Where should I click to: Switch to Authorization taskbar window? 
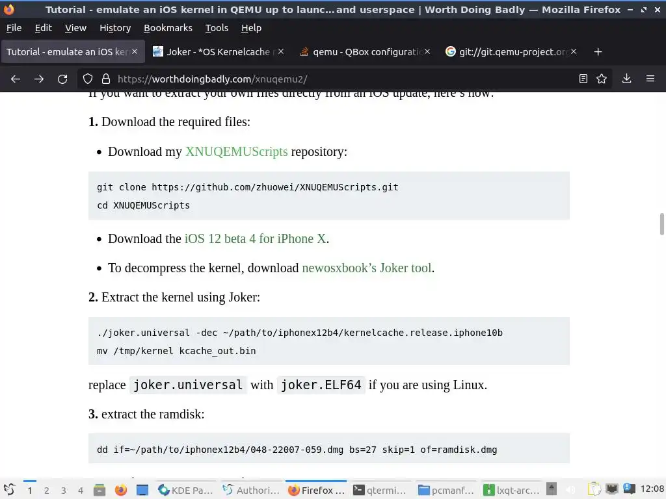pyautogui.click(x=251, y=490)
